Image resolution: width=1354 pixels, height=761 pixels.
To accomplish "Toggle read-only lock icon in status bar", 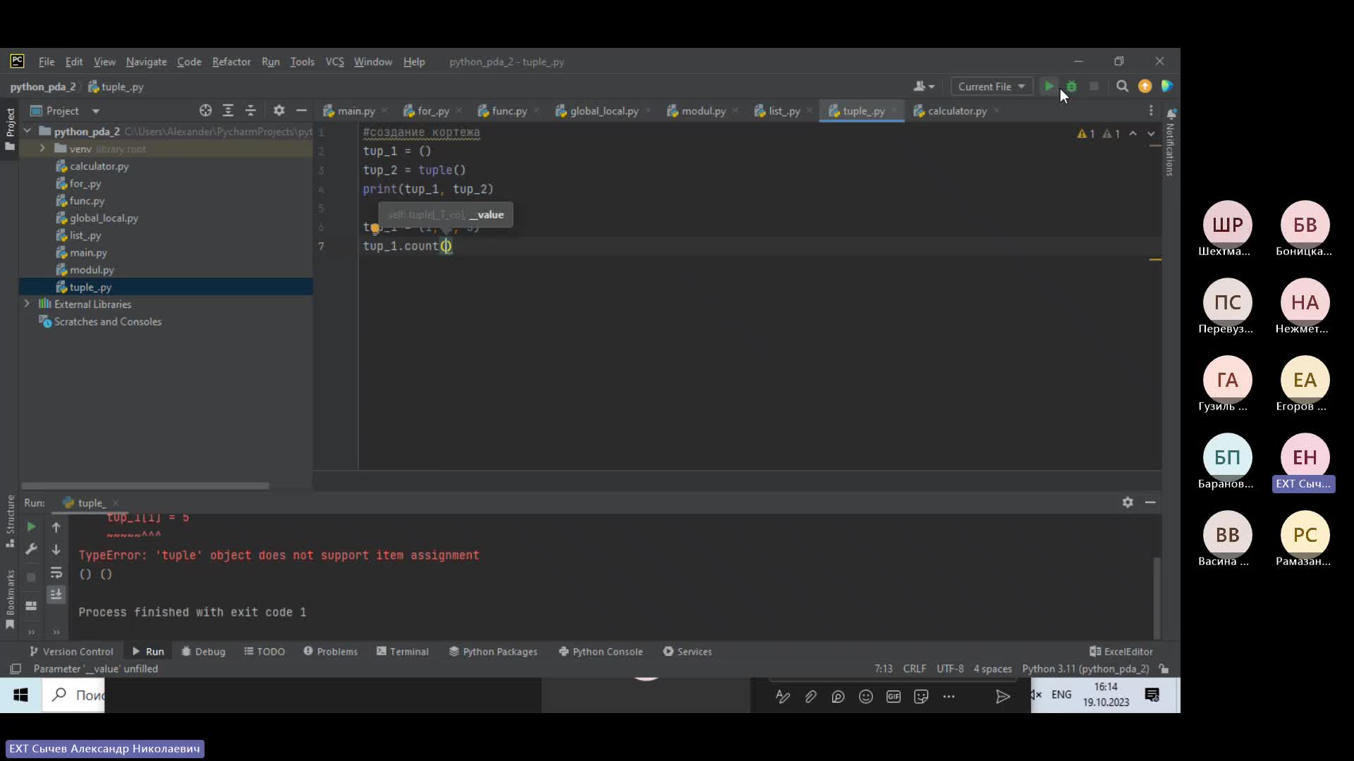I will tap(1164, 669).
